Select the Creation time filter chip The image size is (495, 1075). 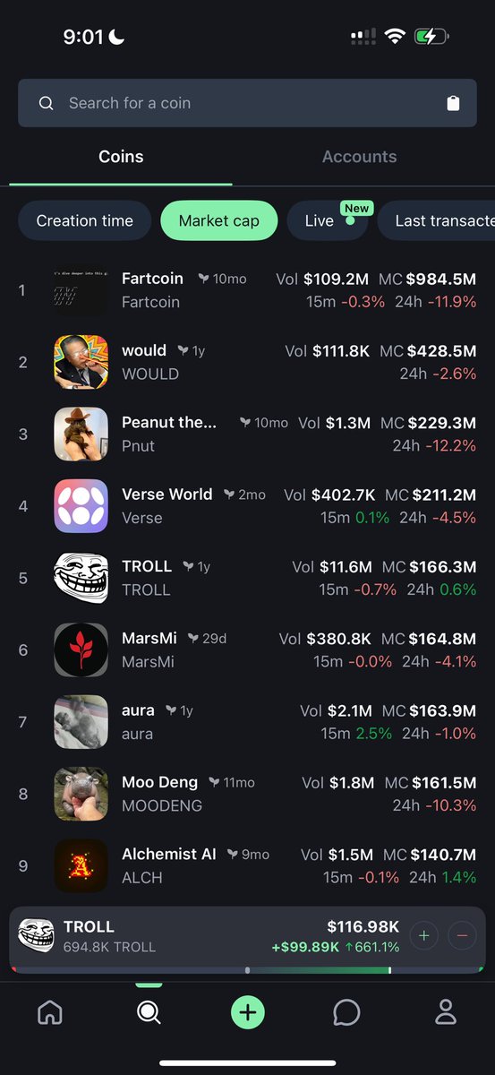coord(85,220)
